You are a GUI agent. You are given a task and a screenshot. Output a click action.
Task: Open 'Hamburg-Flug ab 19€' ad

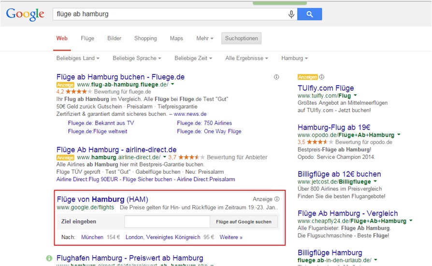click(x=333, y=127)
